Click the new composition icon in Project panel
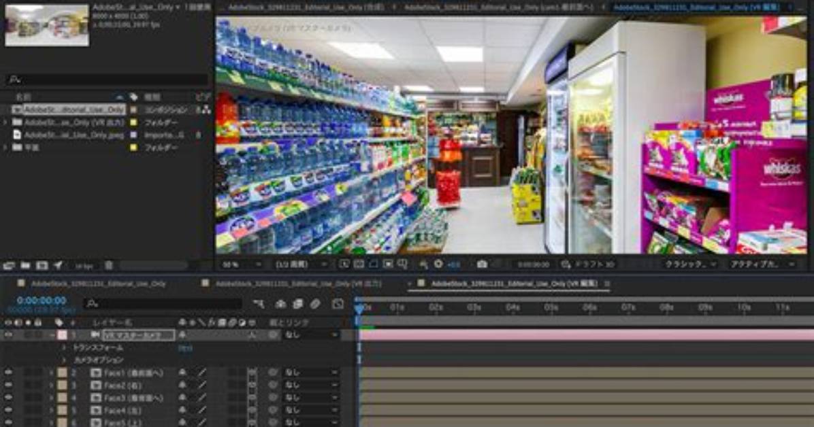The height and width of the screenshot is (427, 814). pos(42,266)
